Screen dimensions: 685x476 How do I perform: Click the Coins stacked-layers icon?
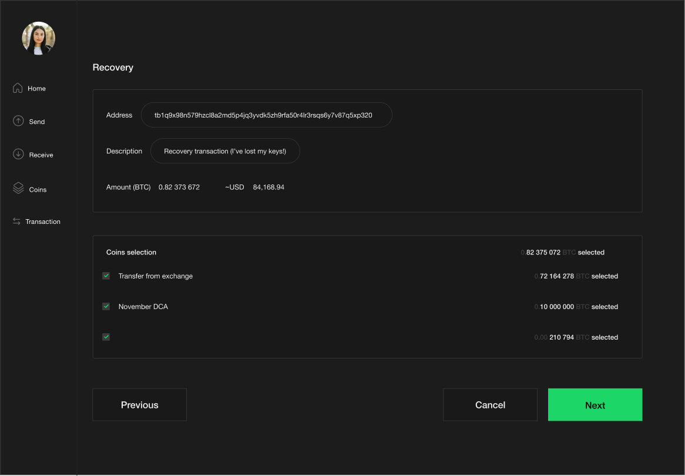[18, 189]
